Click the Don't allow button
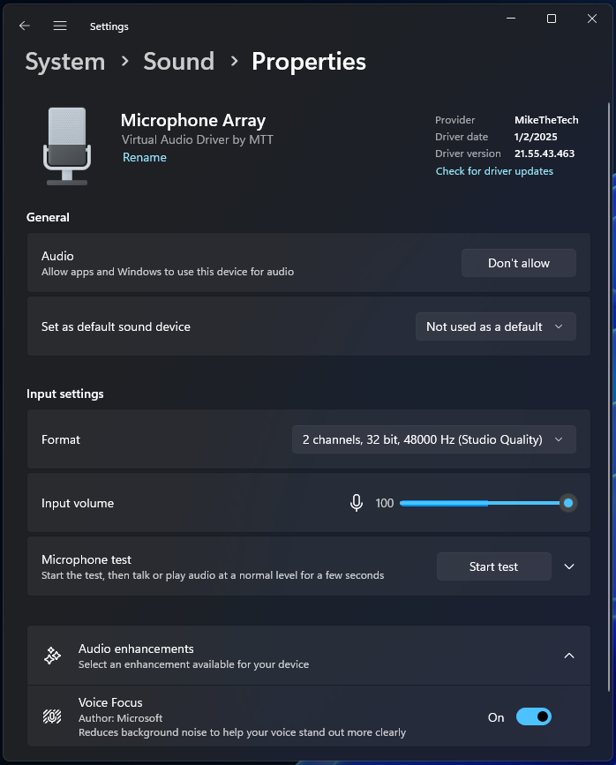Image resolution: width=616 pixels, height=765 pixels. (x=519, y=263)
